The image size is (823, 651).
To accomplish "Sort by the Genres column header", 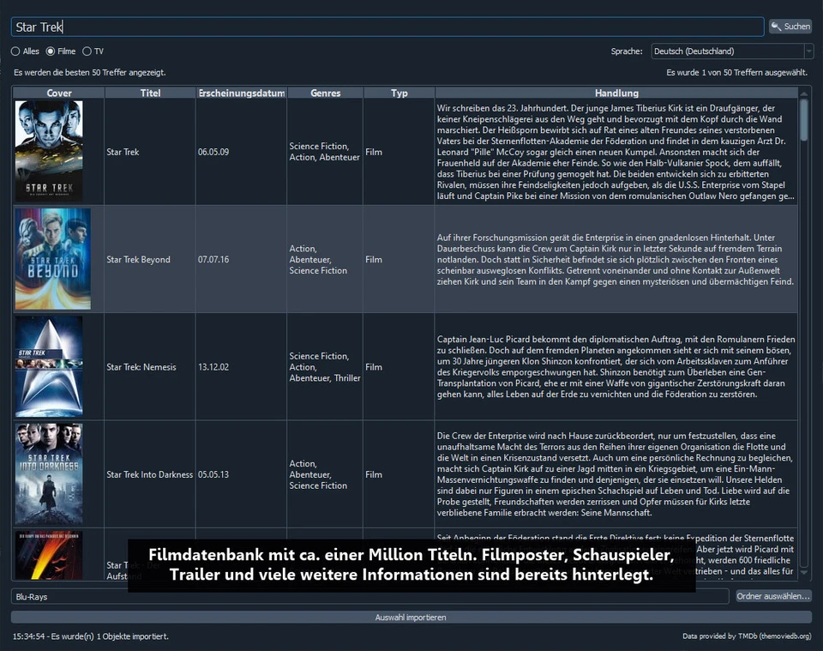I will click(x=326, y=93).
